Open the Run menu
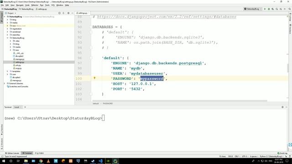 (42, 5)
